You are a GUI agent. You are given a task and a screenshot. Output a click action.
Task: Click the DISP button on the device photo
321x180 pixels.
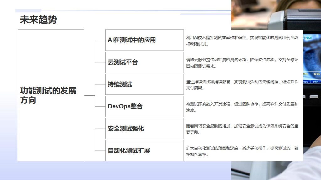click(x=315, y=82)
